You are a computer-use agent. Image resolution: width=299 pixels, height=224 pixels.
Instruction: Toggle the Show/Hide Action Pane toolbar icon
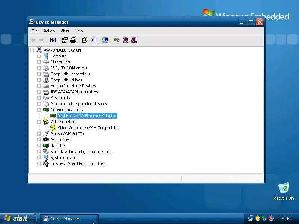(93, 40)
